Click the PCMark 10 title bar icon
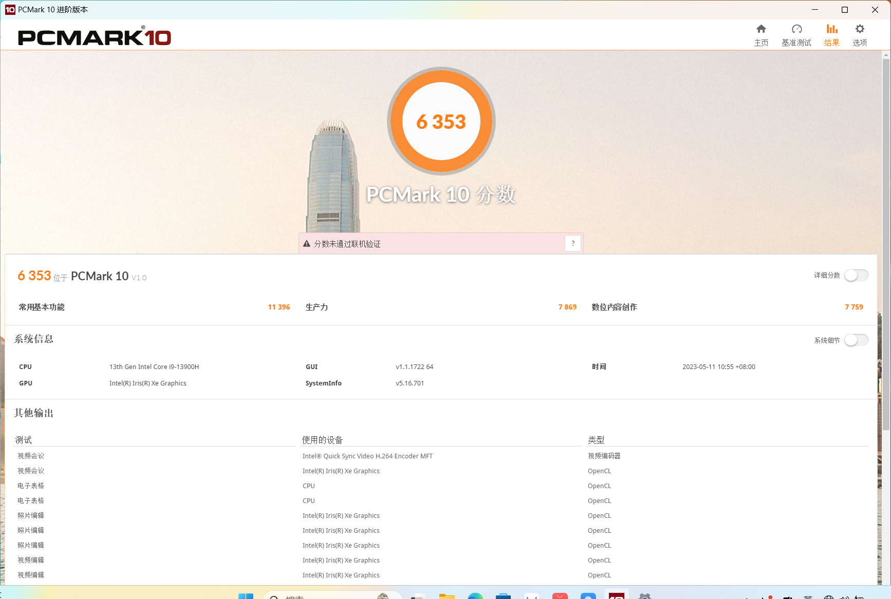The height and width of the screenshot is (599, 891). point(10,10)
